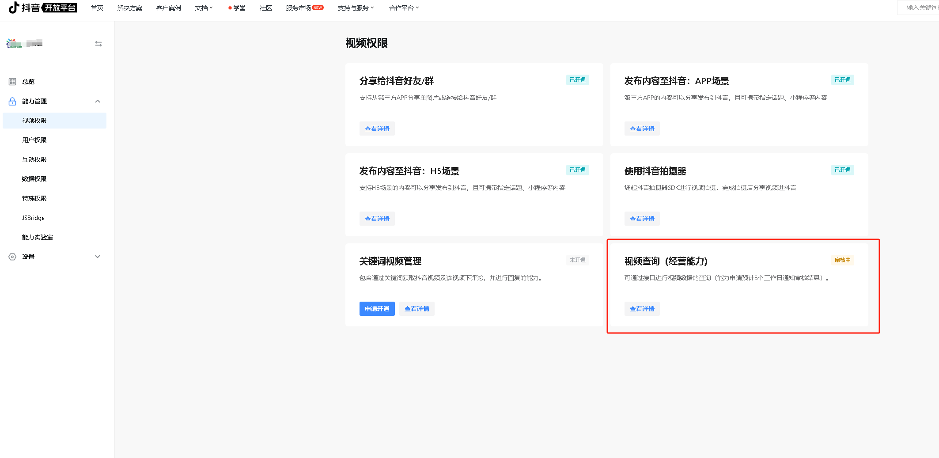Click the 总览 overview icon
The width and height of the screenshot is (939, 458).
point(12,82)
